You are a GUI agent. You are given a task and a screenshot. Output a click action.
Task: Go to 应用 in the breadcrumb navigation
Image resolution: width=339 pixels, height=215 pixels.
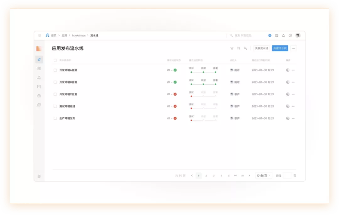[x=64, y=35]
